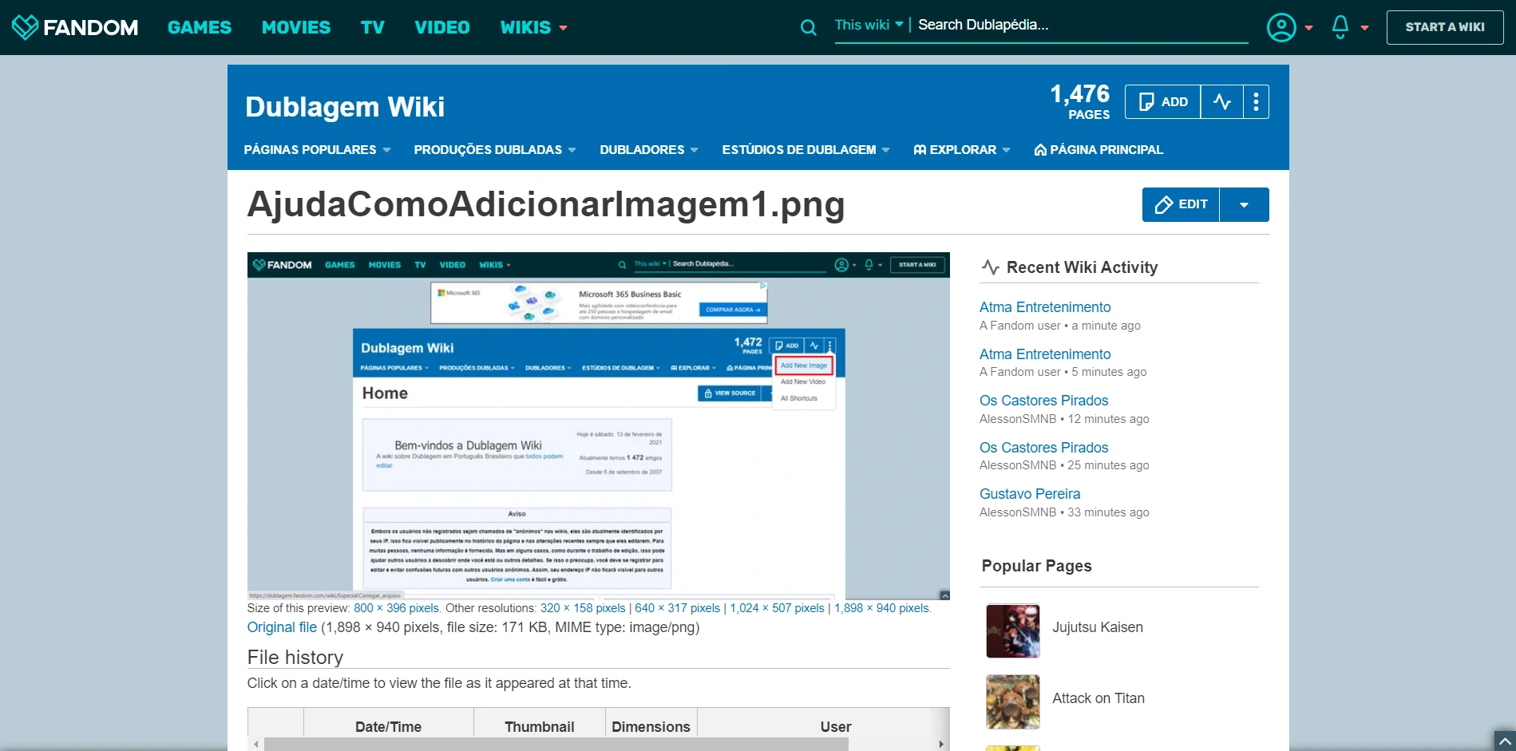Expand the Dubladores menu
Image resolution: width=1516 pixels, height=751 pixels.
tap(649, 150)
